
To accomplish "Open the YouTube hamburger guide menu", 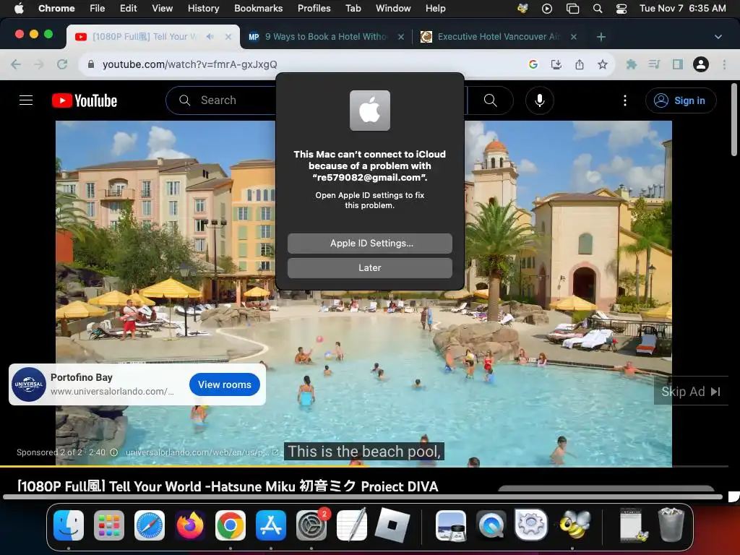I will [x=26, y=100].
